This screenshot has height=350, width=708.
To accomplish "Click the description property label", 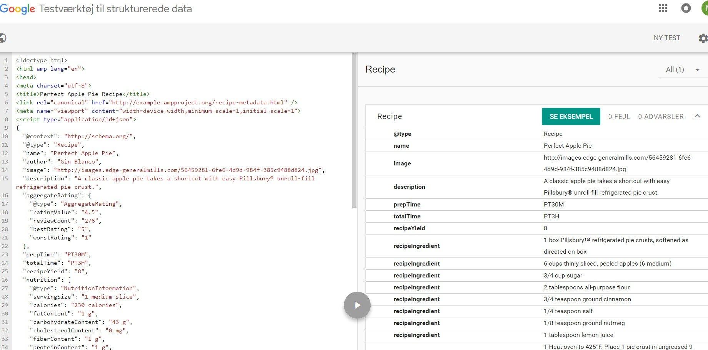I will (x=409, y=187).
